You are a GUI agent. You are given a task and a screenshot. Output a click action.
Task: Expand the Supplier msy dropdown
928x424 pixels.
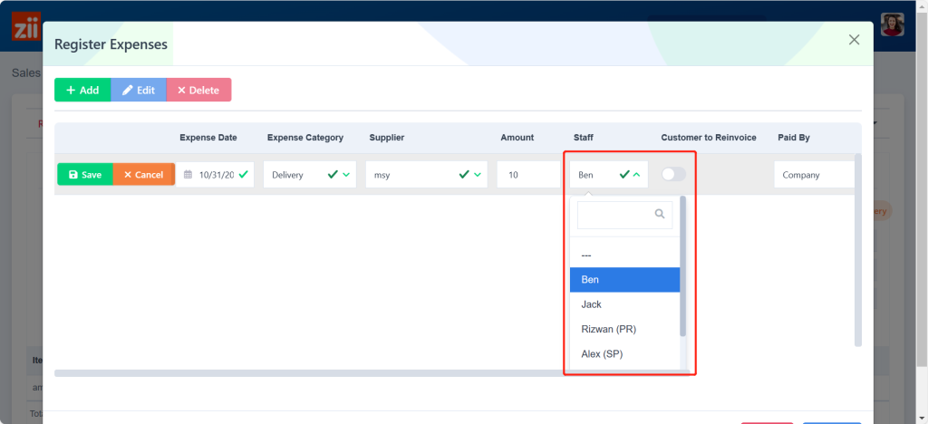click(426, 175)
